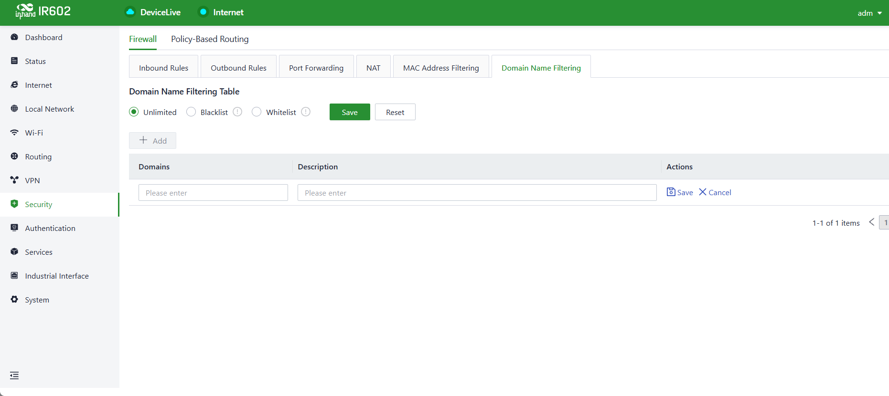Image resolution: width=889 pixels, height=396 pixels.
Task: Click the Industrial Interface icon
Action: click(x=14, y=276)
